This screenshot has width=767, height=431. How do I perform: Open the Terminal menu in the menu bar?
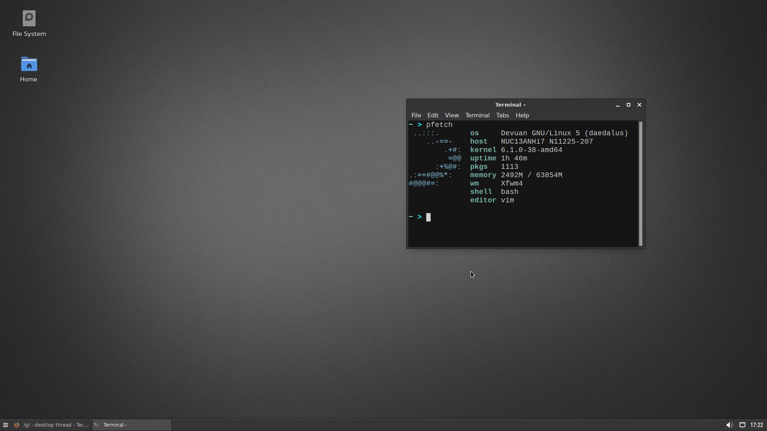pyautogui.click(x=477, y=115)
